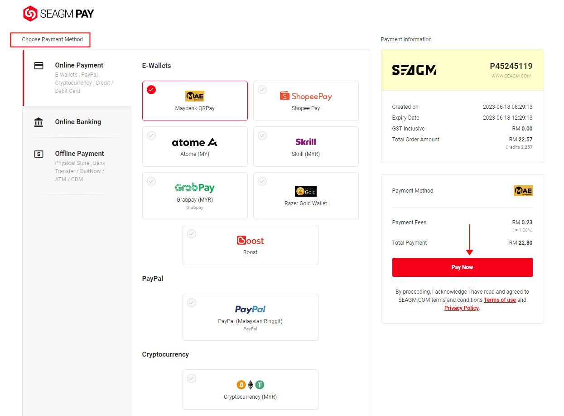
Task: Click the black SEAGM logo in Payment Information
Action: point(414,70)
